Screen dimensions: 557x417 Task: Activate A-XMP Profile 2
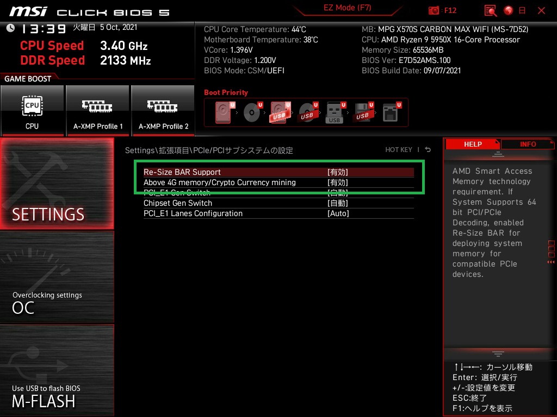163,111
